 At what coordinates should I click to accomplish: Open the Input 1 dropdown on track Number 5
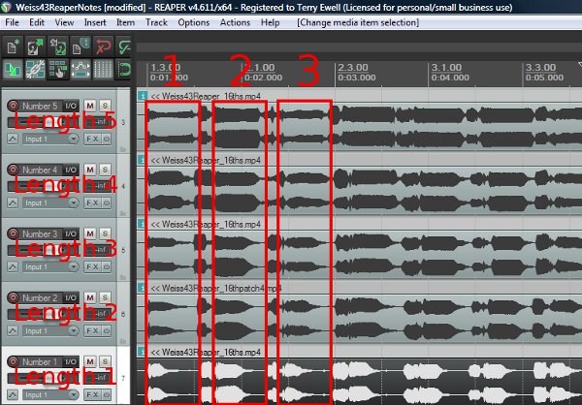pyautogui.click(x=50, y=140)
